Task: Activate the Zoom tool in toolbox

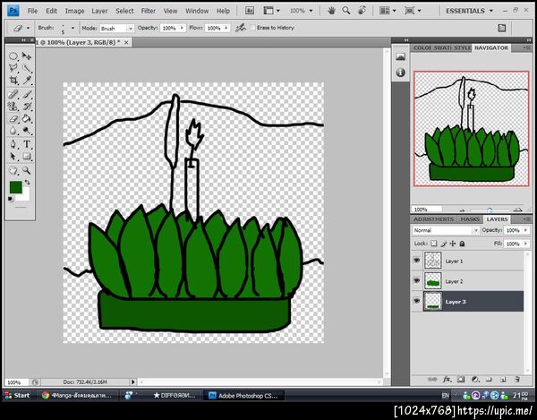Action: (27, 168)
